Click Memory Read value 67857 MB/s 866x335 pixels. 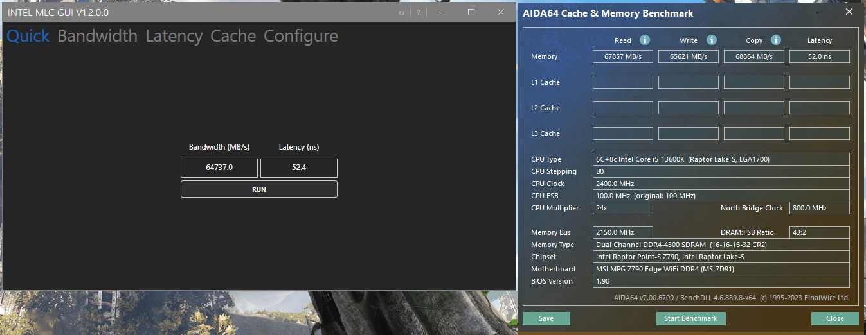[x=623, y=56]
